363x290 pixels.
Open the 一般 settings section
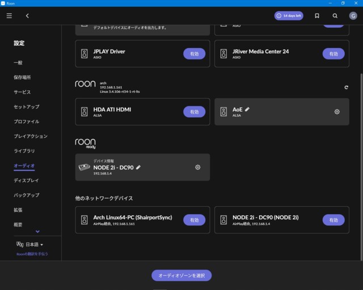tap(18, 63)
